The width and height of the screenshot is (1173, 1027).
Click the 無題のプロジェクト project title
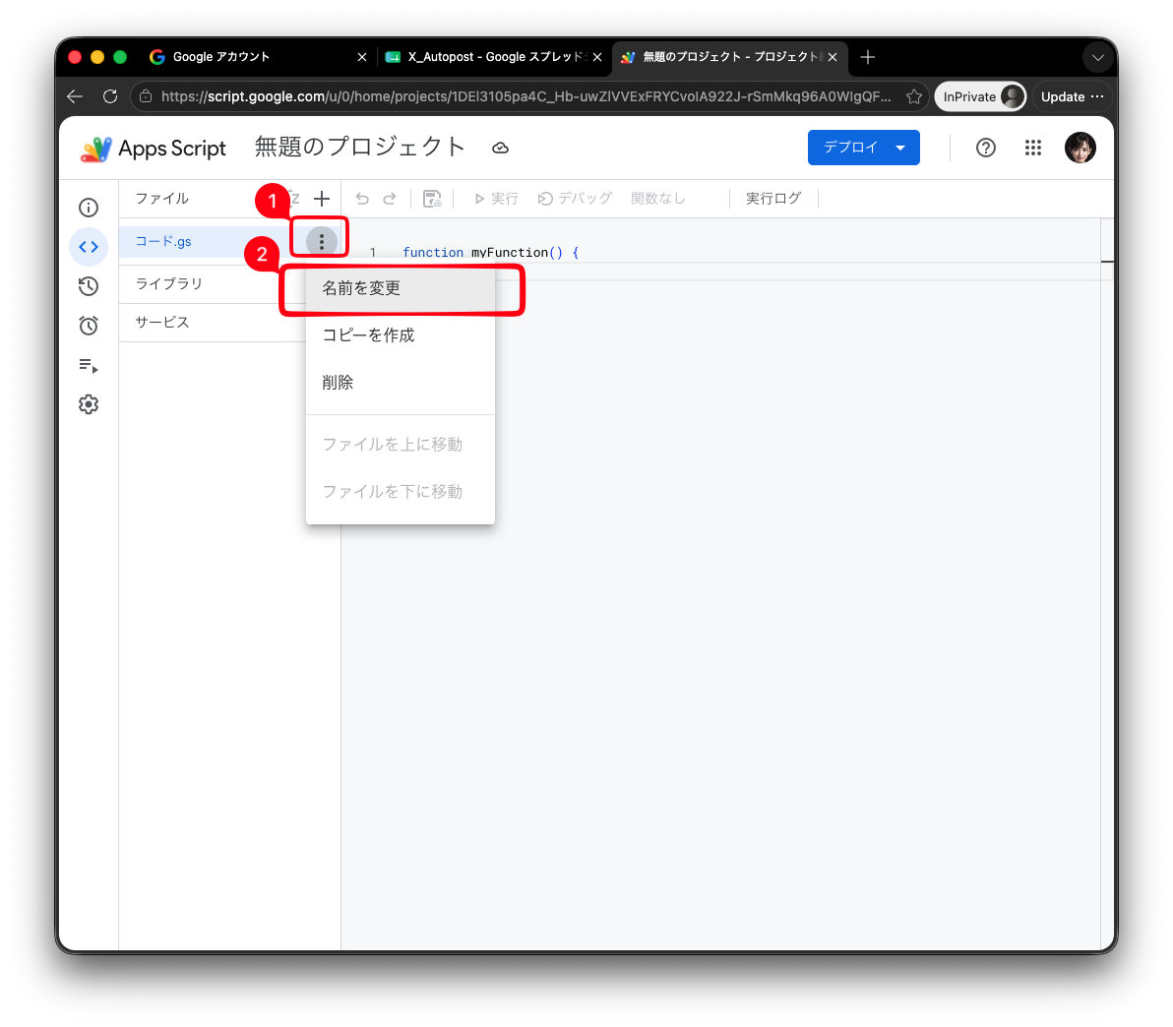pyautogui.click(x=360, y=147)
